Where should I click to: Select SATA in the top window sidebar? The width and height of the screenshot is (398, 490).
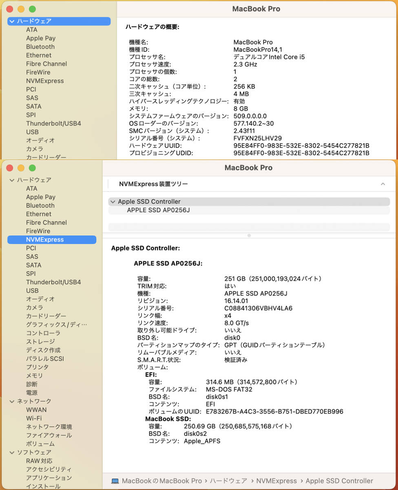[x=33, y=106]
